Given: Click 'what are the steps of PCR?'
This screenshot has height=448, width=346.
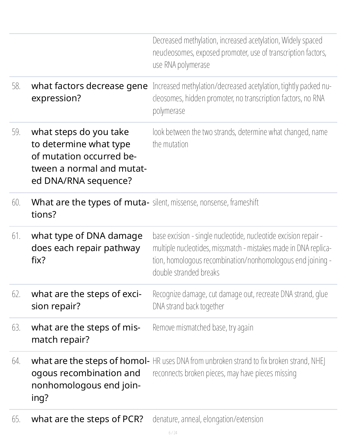Looking at the screenshot, I should tap(87, 419).
